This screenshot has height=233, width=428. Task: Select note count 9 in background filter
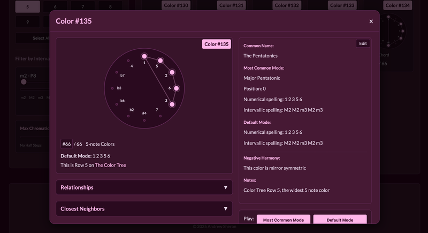click(x=28, y=22)
